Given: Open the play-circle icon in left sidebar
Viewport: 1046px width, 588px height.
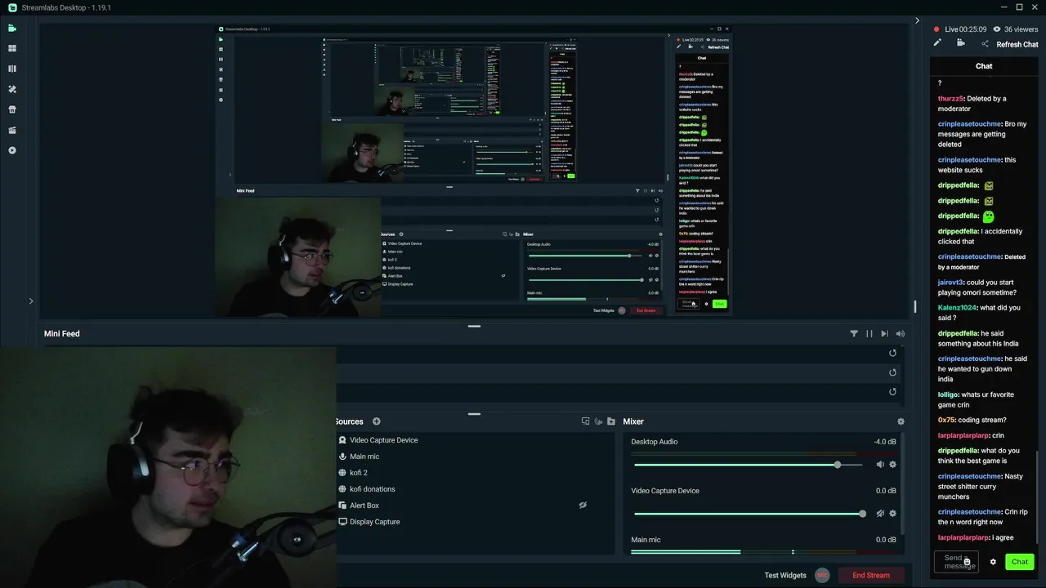Looking at the screenshot, I should point(12,150).
